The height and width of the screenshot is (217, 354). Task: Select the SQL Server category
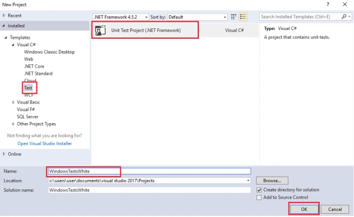[x=28, y=117]
